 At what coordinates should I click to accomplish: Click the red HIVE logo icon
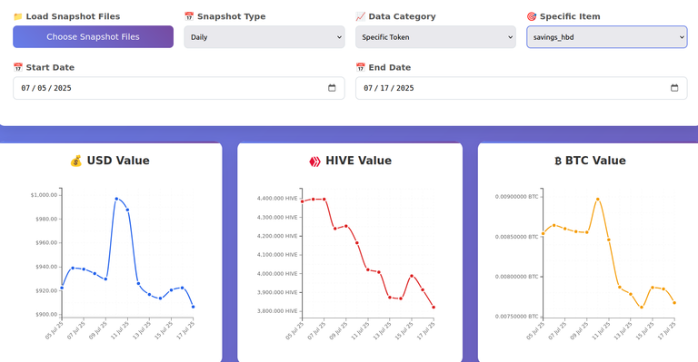[x=314, y=161]
